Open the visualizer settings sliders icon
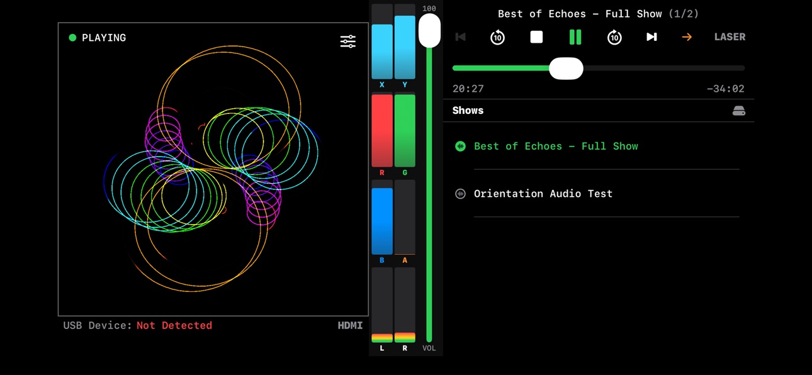 coord(348,42)
